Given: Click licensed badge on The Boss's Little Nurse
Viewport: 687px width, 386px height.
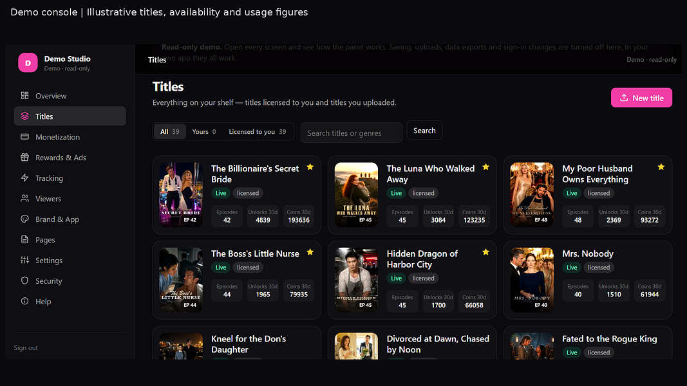Looking at the screenshot, I should pyautogui.click(x=247, y=267).
